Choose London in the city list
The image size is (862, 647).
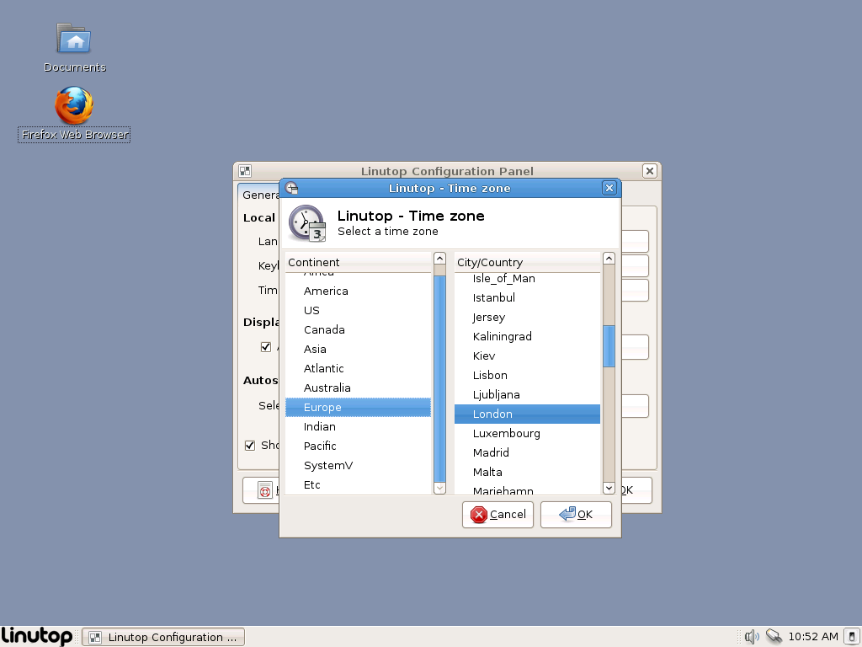click(x=527, y=414)
